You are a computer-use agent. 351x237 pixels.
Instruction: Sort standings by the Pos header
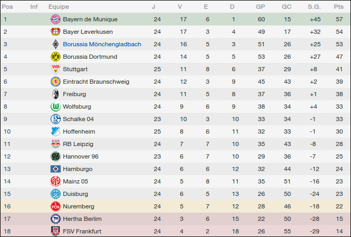pos(8,7)
